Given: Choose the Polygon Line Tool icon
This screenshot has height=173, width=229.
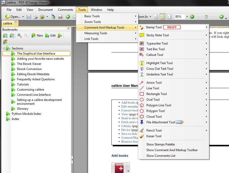Looking at the screenshot, I should (142, 105).
